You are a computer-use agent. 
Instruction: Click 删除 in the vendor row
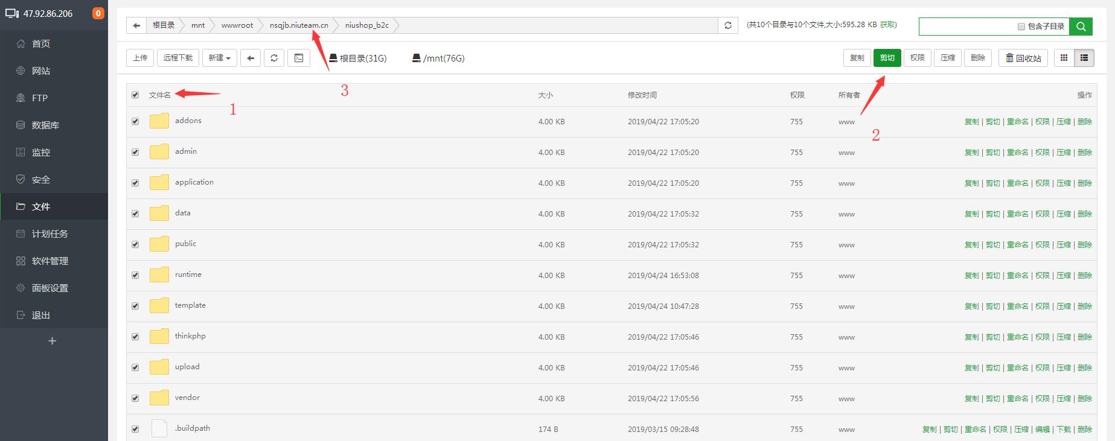[x=1085, y=399]
